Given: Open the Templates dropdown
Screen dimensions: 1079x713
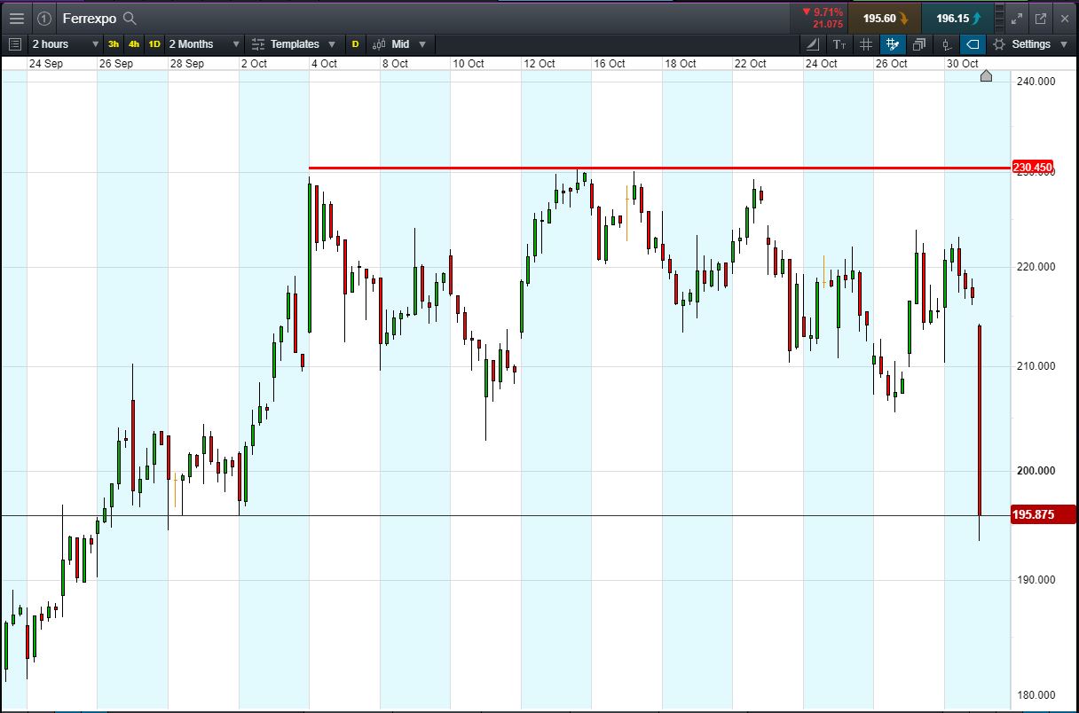Looking at the screenshot, I should tap(294, 44).
